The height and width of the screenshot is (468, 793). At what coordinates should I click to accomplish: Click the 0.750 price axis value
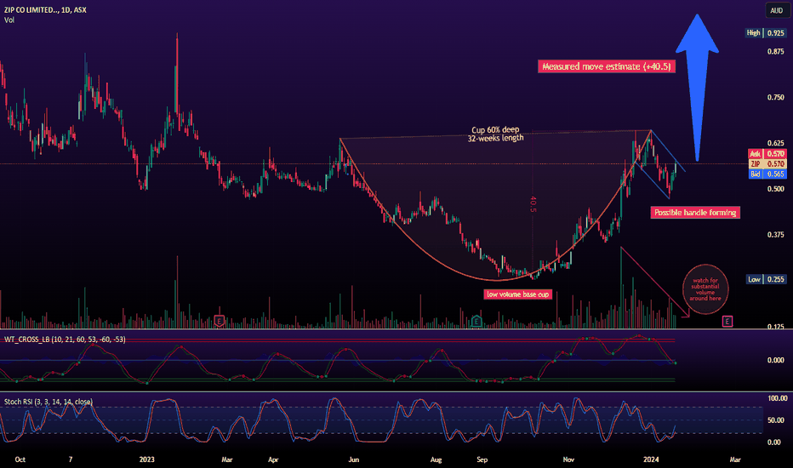(x=775, y=97)
